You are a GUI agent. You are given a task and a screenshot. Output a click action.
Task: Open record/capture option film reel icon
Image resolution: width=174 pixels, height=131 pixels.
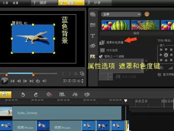coord(49,95)
